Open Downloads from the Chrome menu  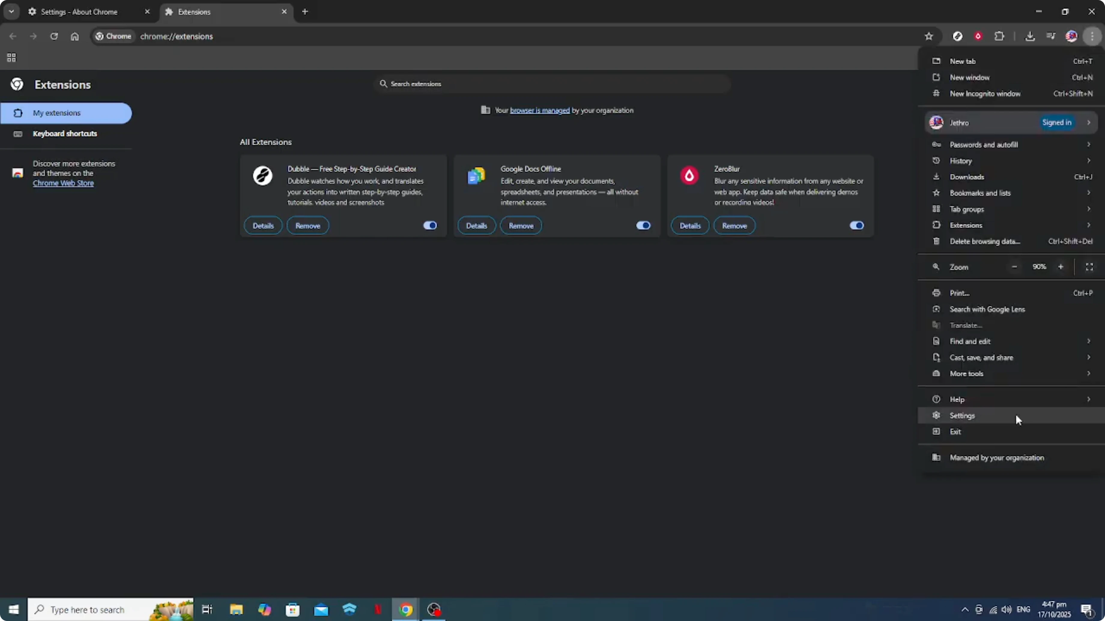pos(1012,177)
